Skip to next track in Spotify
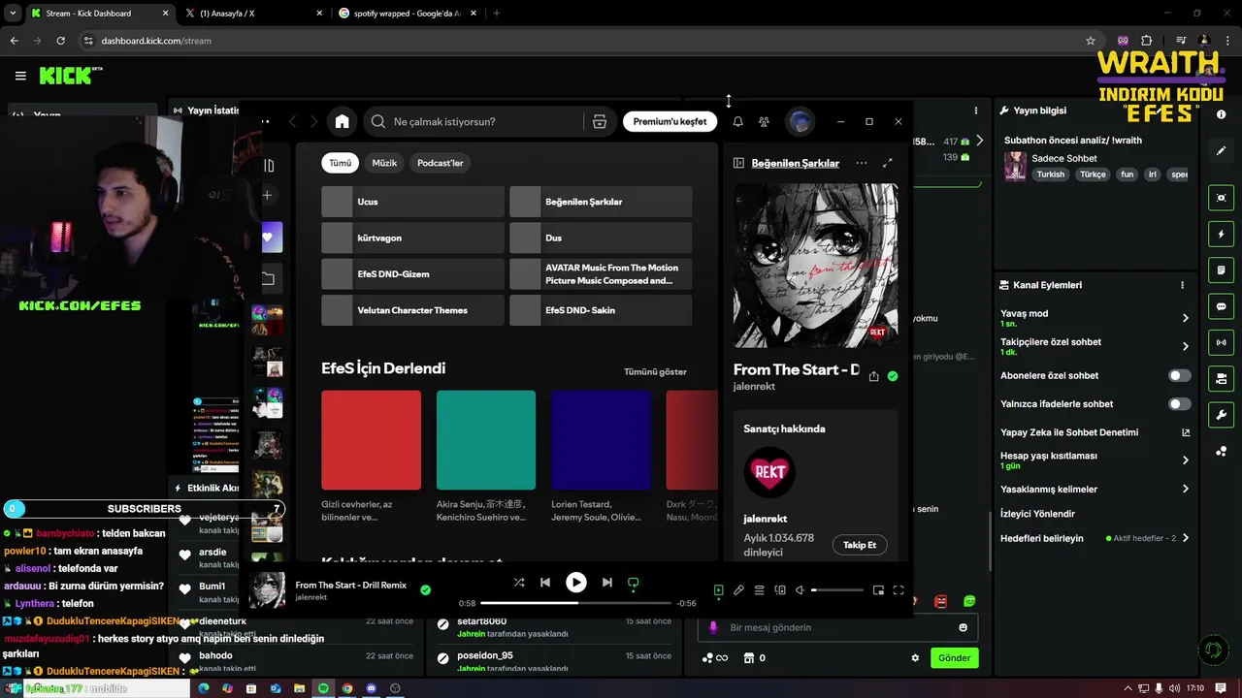 pyautogui.click(x=607, y=583)
